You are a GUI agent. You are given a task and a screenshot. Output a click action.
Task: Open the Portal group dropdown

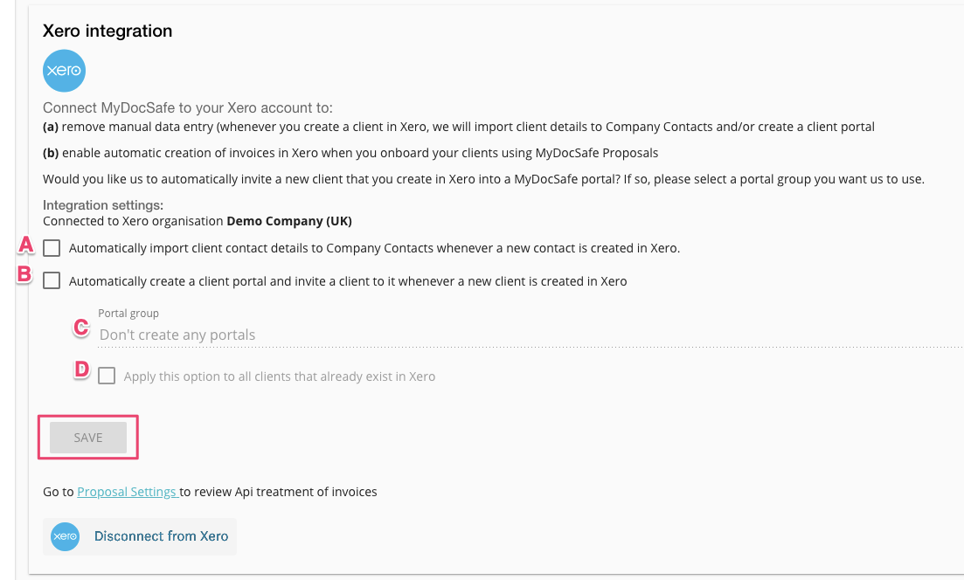click(524, 335)
